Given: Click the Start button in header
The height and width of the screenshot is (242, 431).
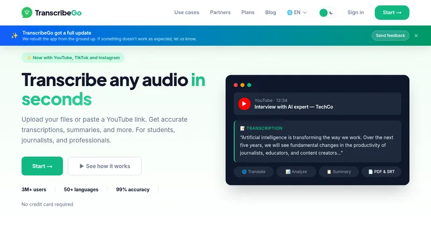Looking at the screenshot, I should click(392, 12).
